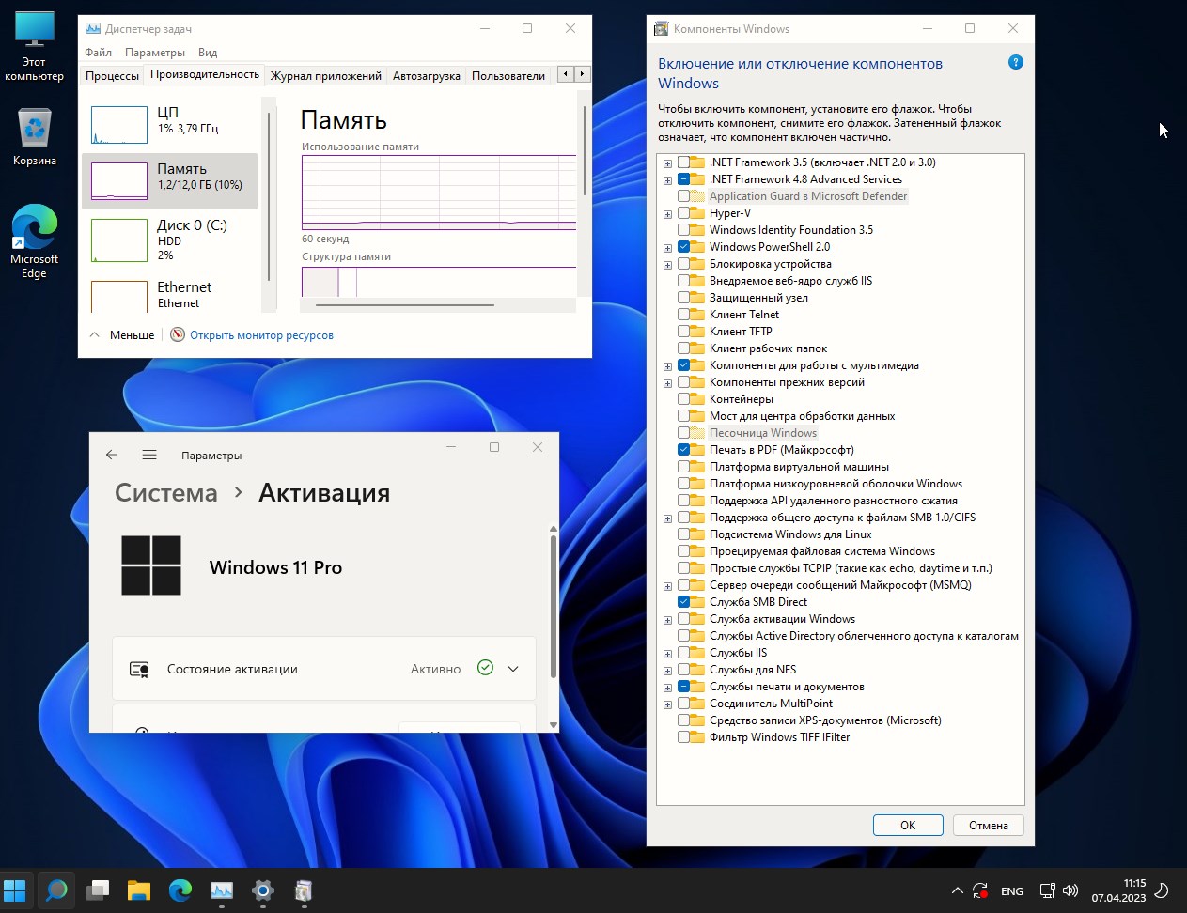This screenshot has width=1187, height=913.
Task: Click the blue help question mark icon
Action: 1015,63
